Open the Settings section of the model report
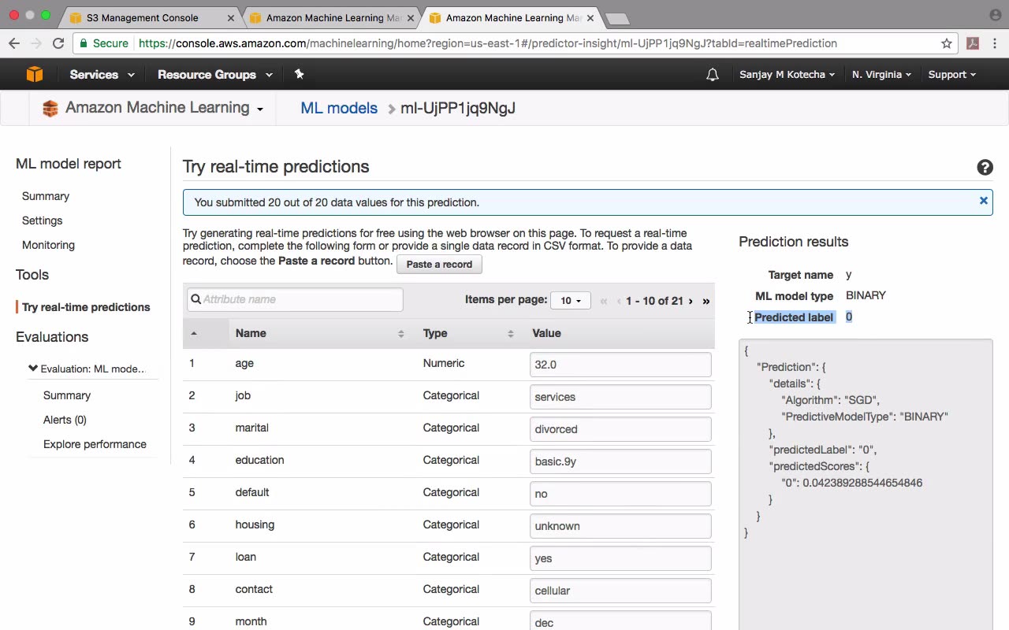The image size is (1009, 630). (x=42, y=220)
